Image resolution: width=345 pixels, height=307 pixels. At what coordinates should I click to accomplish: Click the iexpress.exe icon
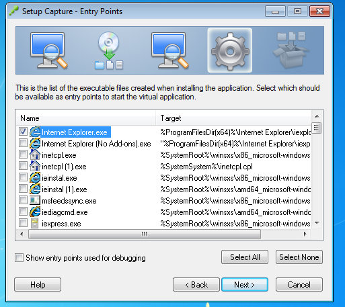[35, 223]
